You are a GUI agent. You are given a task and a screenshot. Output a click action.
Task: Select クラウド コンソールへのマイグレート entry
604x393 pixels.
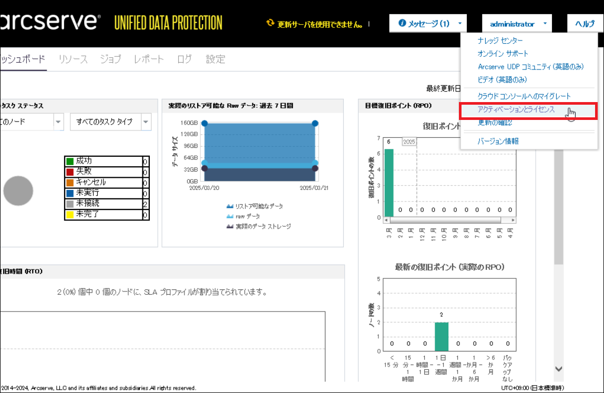(524, 96)
